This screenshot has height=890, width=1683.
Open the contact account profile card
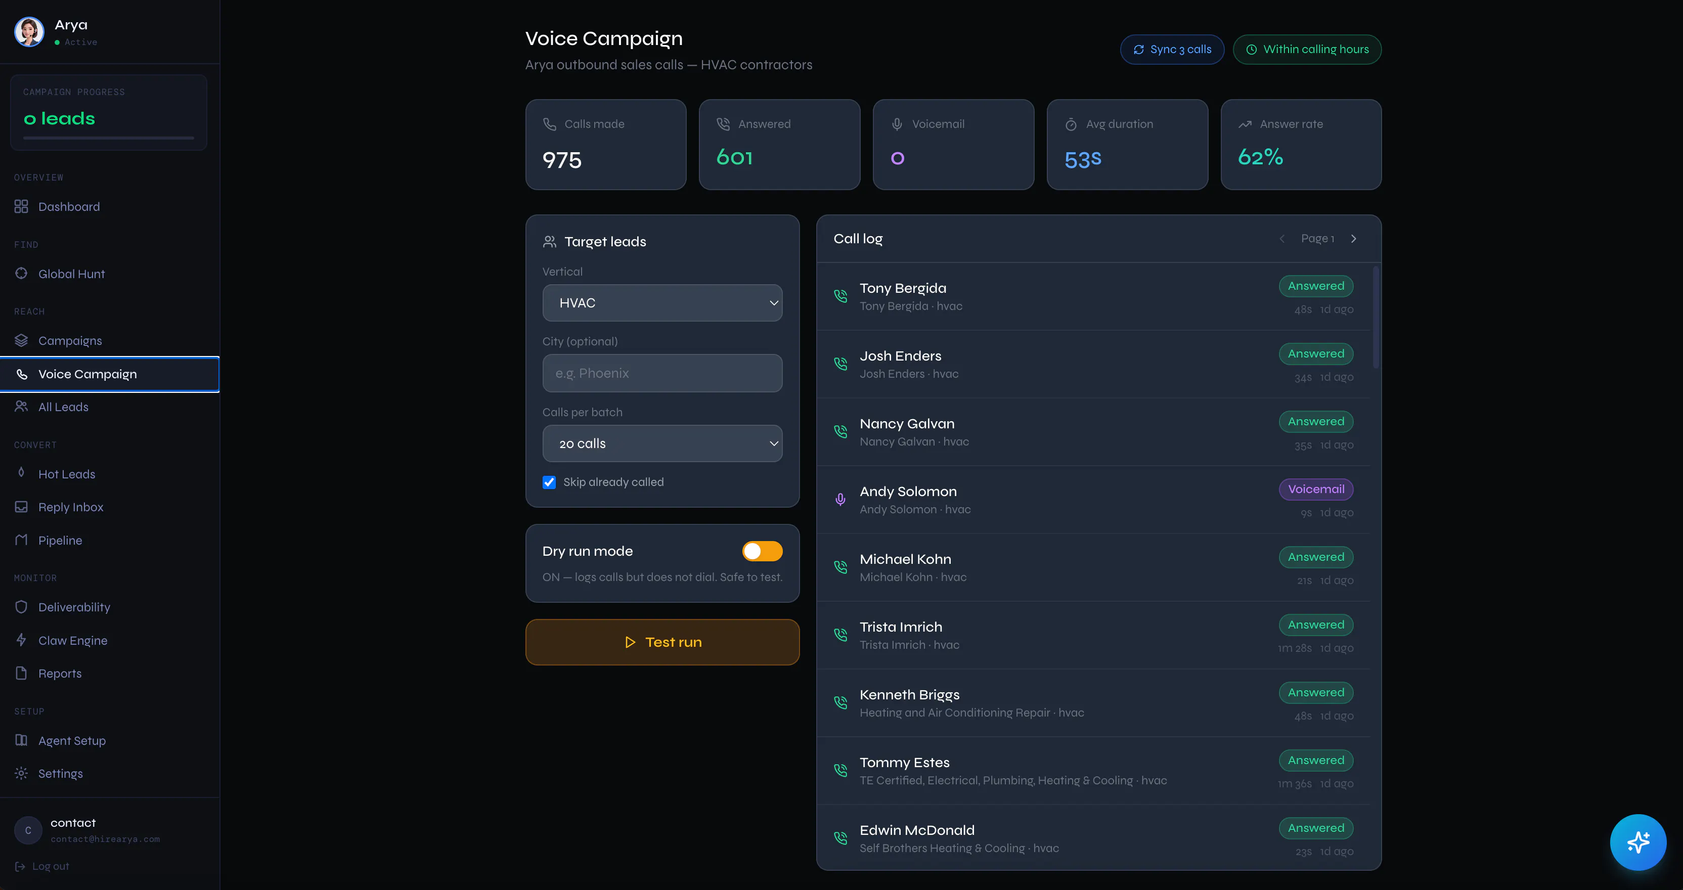coord(110,830)
